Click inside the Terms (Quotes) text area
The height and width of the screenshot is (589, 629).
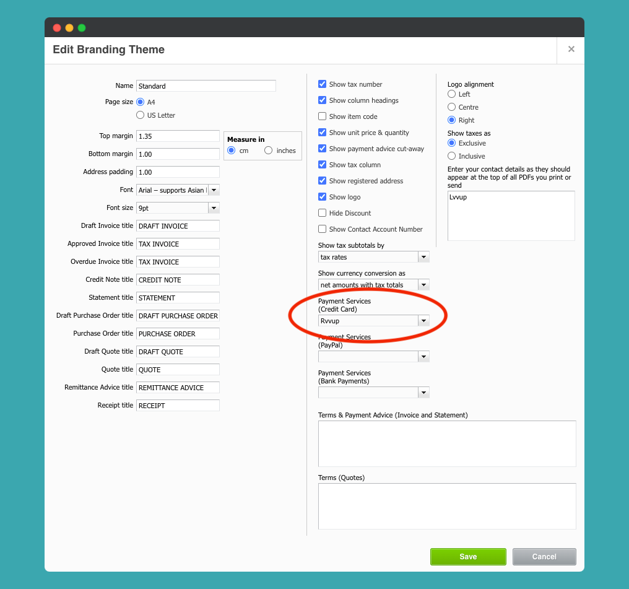coord(446,506)
